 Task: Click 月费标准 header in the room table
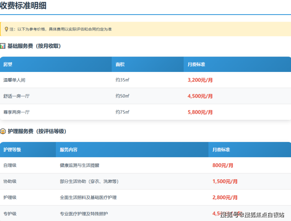tap(196, 64)
